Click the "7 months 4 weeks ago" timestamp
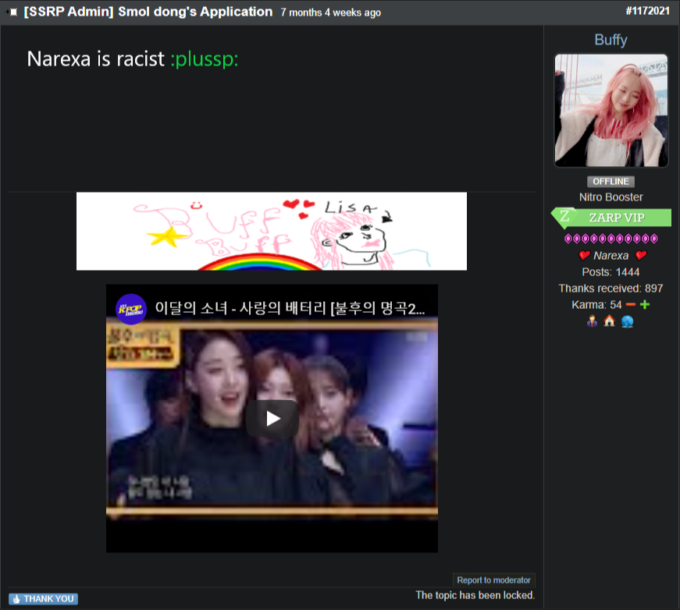The height and width of the screenshot is (610, 680). (x=330, y=12)
